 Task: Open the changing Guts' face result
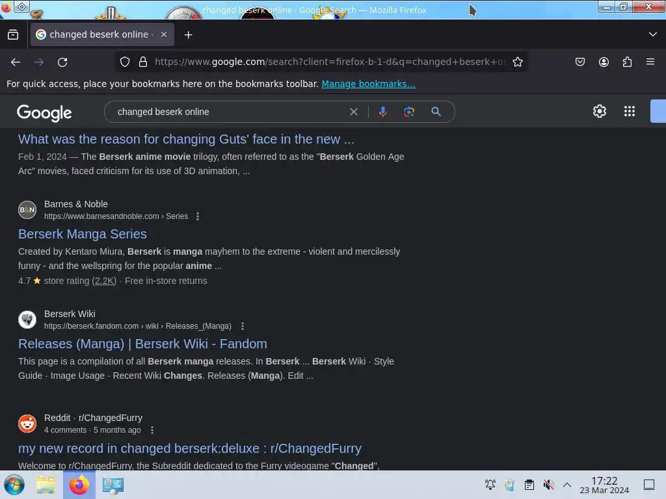(x=186, y=139)
